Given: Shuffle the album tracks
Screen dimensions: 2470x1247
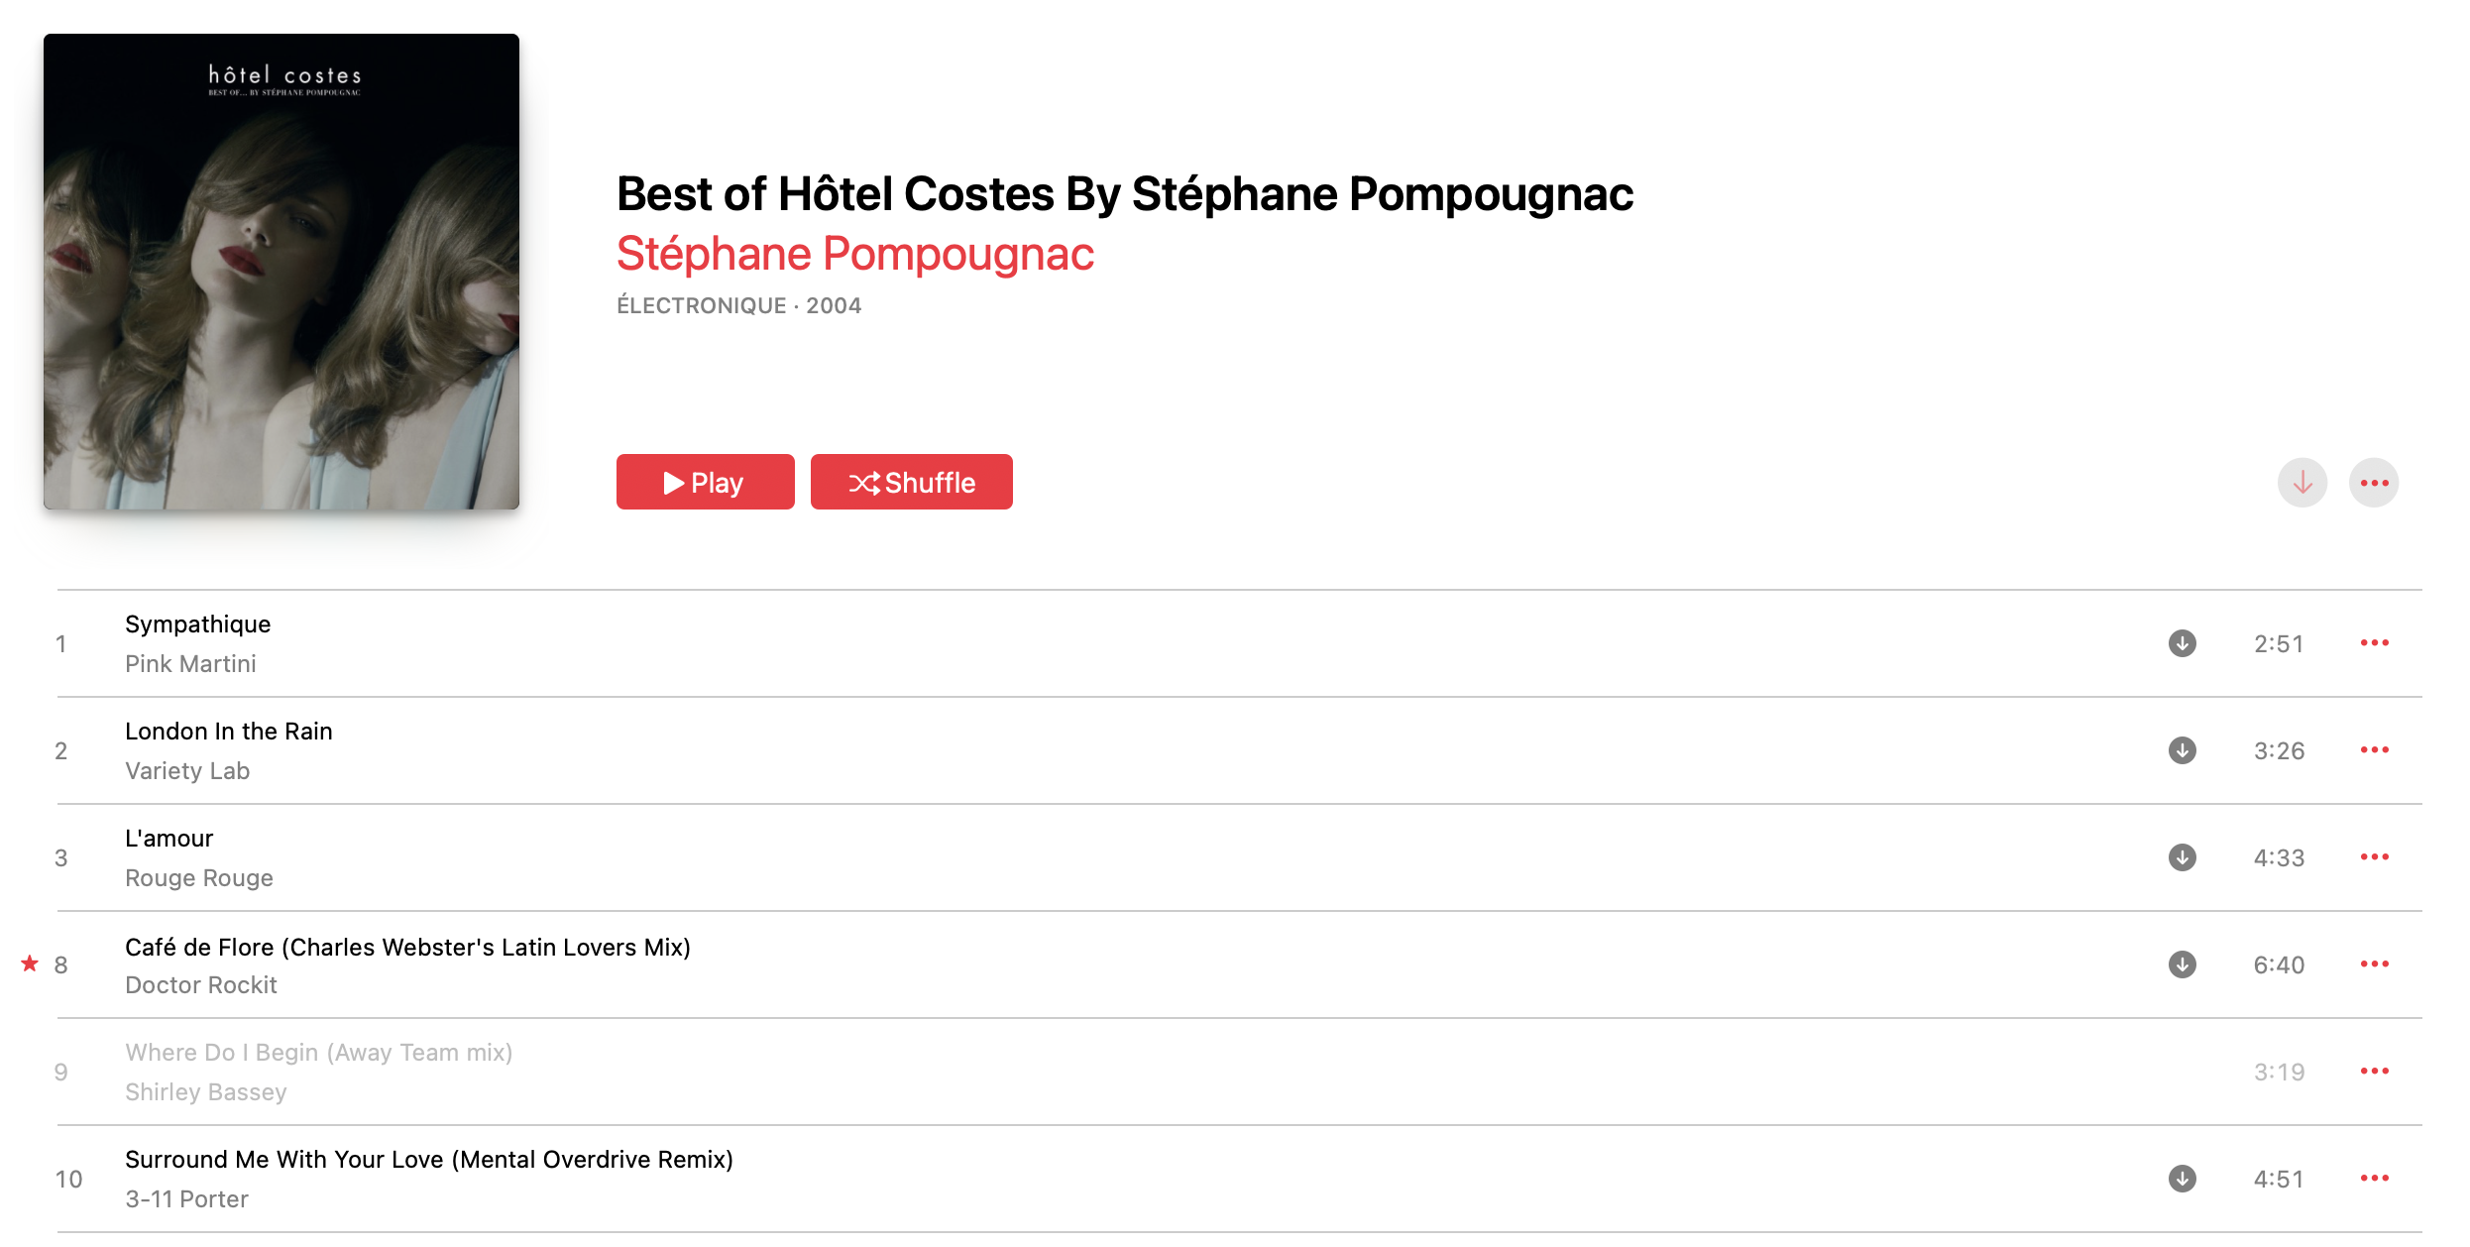Looking at the screenshot, I should [911, 482].
